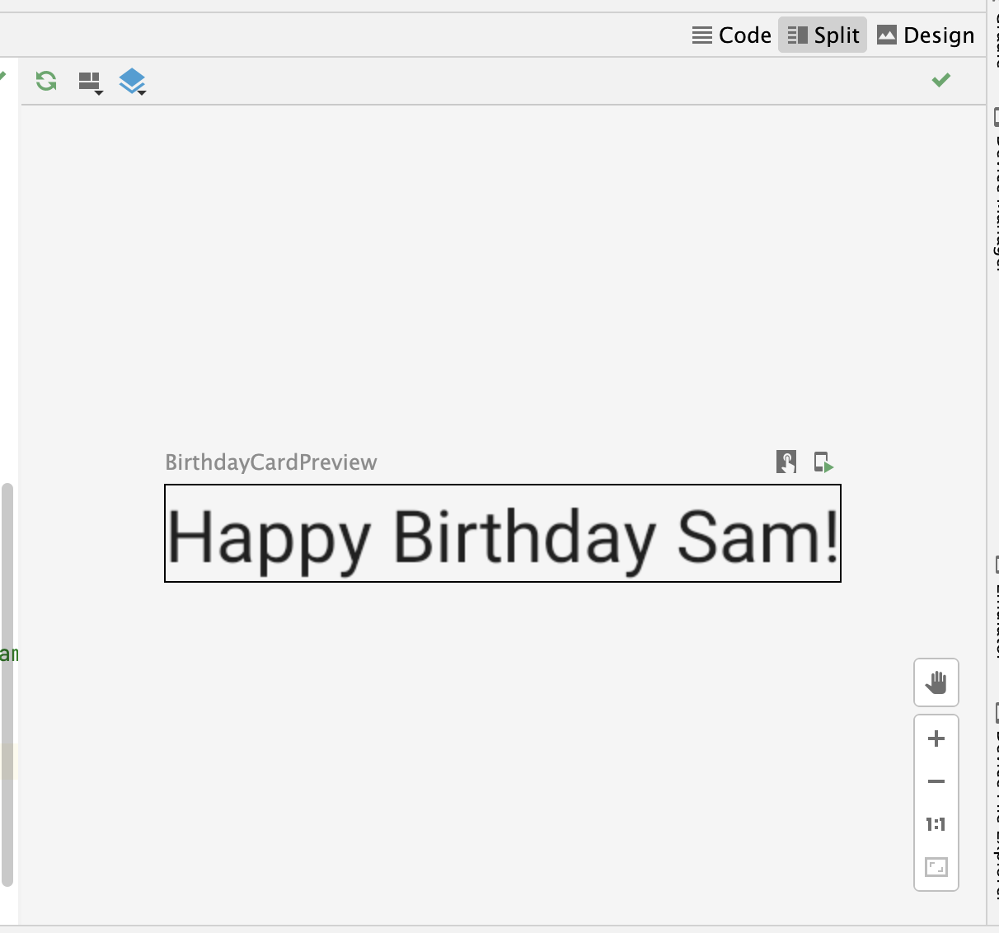Viewport: 999px width, 933px height.
Task: Click the editor vertical scrollbar
Action: coord(7,684)
